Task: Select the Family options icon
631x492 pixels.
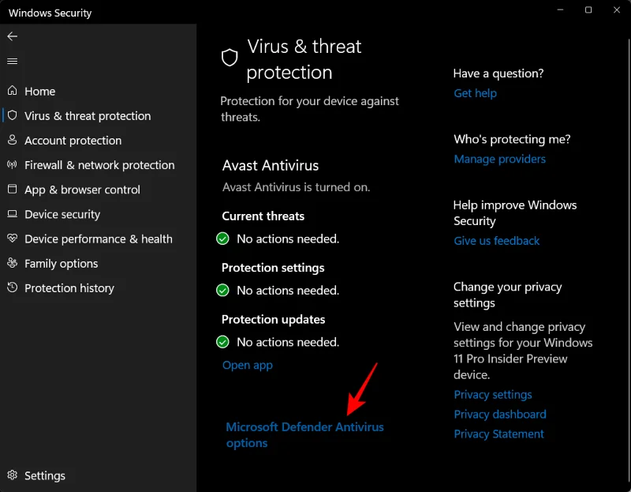Action: click(12, 263)
